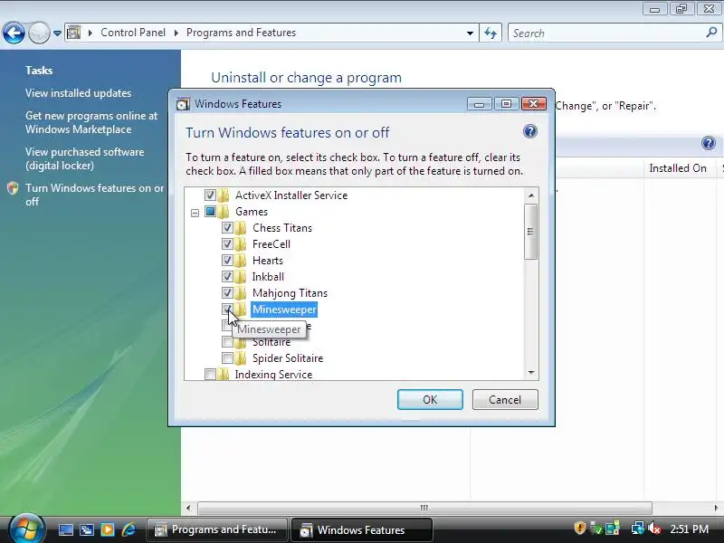This screenshot has height=543, width=724.
Task: Switch to Windows Features taskbar button
Action: point(361,529)
